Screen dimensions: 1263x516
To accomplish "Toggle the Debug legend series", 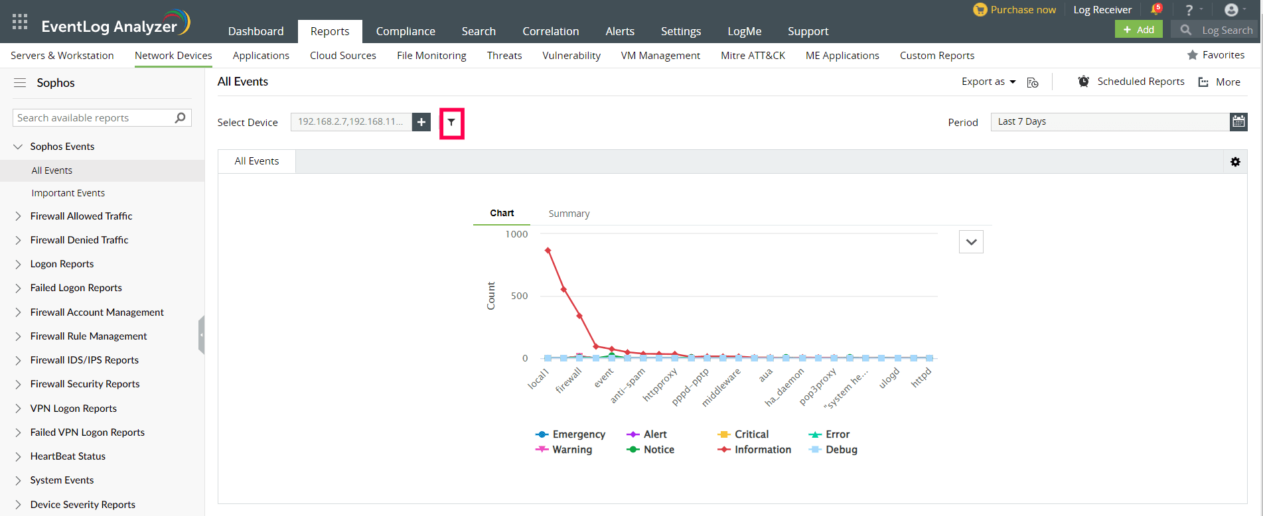I will point(833,450).
